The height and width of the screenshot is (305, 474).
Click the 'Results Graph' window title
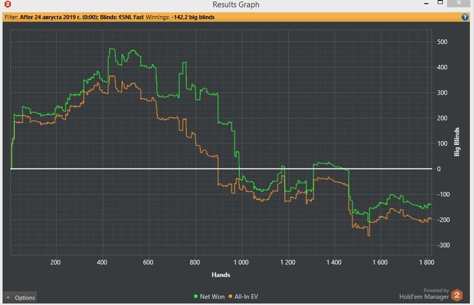point(236,5)
